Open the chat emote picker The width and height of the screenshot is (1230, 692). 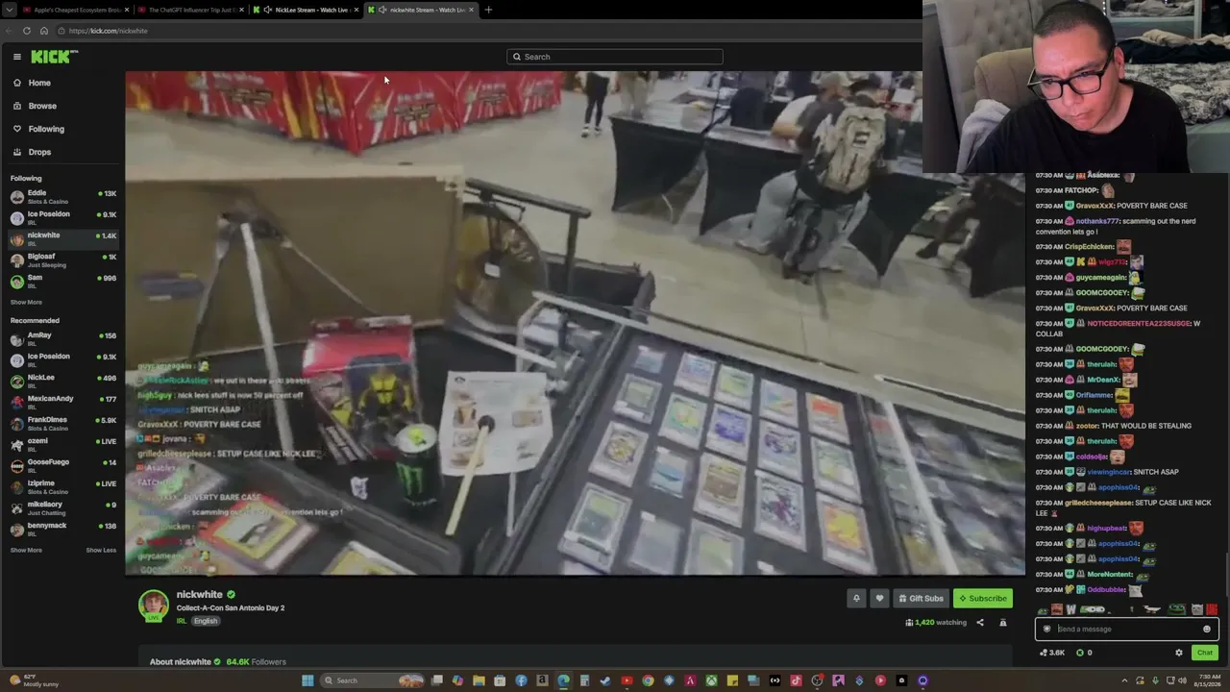tap(1207, 630)
